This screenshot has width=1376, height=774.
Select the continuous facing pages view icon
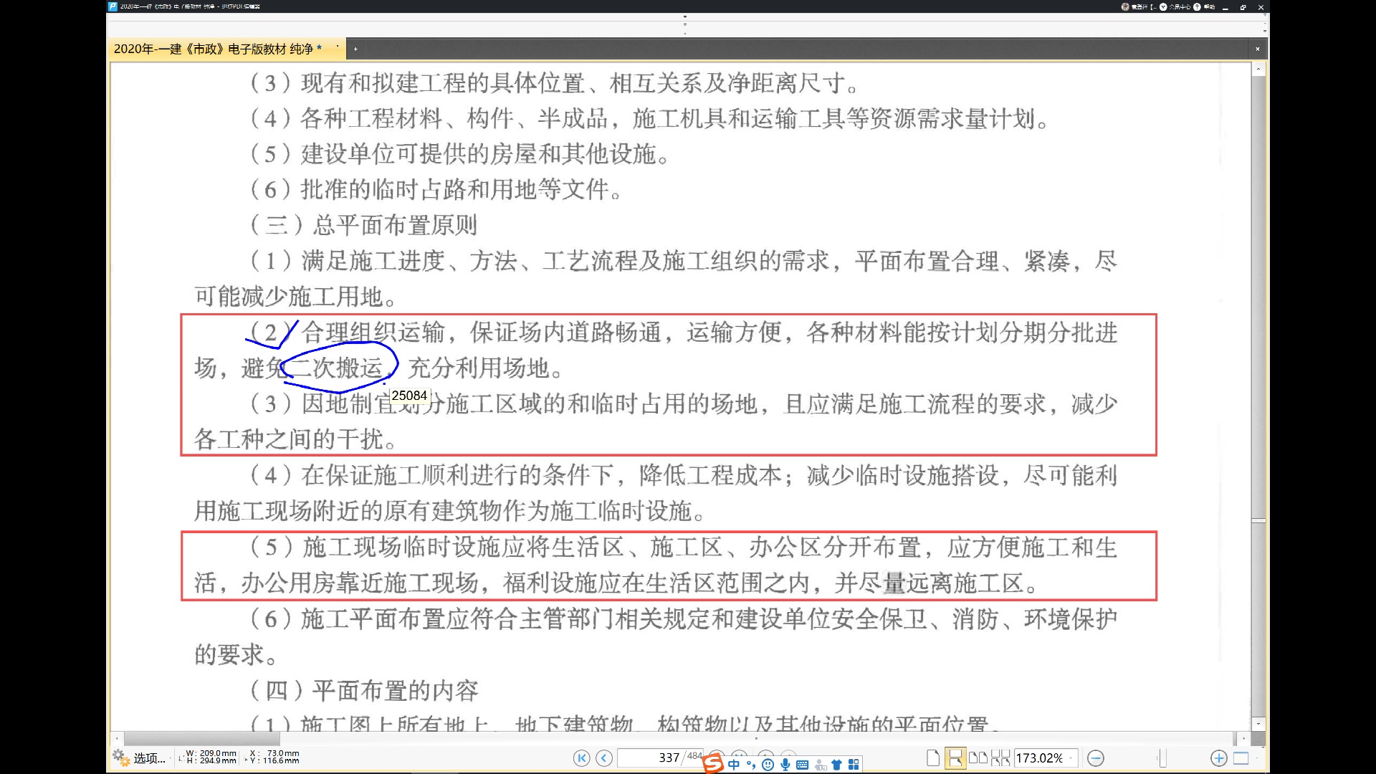[1000, 758]
